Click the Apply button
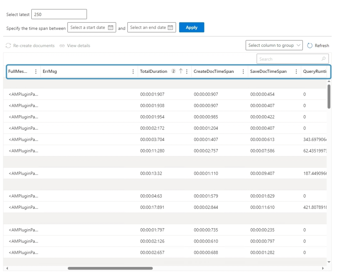 coord(191,27)
